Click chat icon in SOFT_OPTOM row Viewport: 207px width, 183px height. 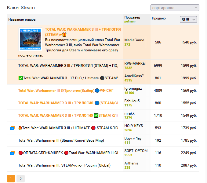click(12, 153)
